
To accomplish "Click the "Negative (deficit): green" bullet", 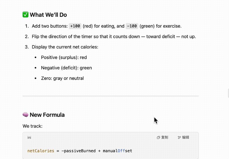I will pos(67,68).
